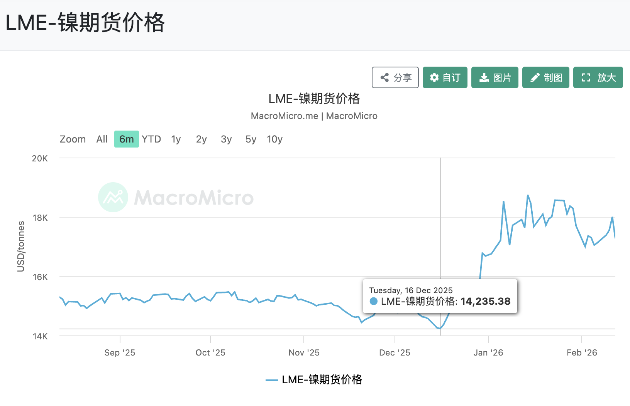This screenshot has width=630, height=406.
Task: Switch the chart to YTD view
Action: [x=151, y=139]
